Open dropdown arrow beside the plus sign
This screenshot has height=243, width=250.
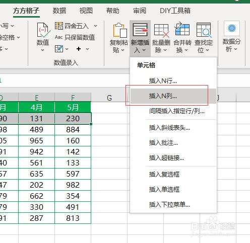(x=87, y=49)
